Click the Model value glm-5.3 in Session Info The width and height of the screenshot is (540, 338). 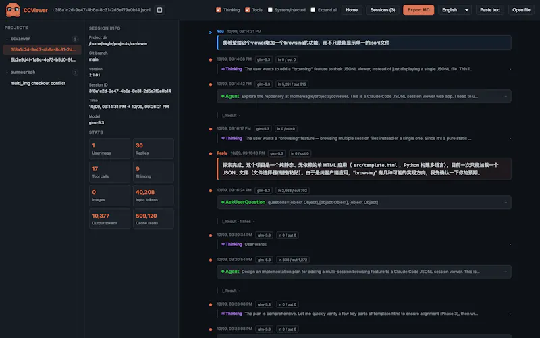pos(97,123)
